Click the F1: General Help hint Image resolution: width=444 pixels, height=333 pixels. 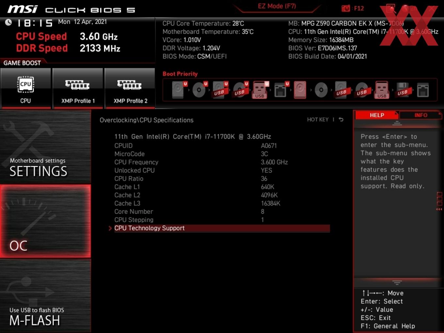388,326
